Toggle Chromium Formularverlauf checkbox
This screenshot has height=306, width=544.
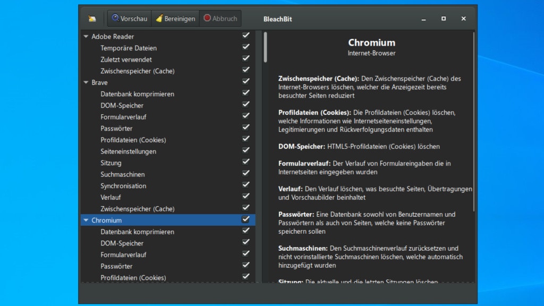pos(245,253)
